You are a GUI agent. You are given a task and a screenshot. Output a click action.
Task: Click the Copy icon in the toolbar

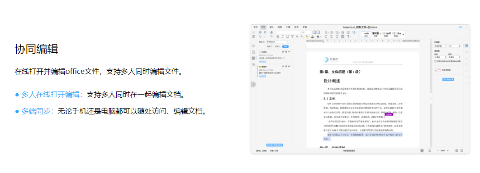[260, 32]
